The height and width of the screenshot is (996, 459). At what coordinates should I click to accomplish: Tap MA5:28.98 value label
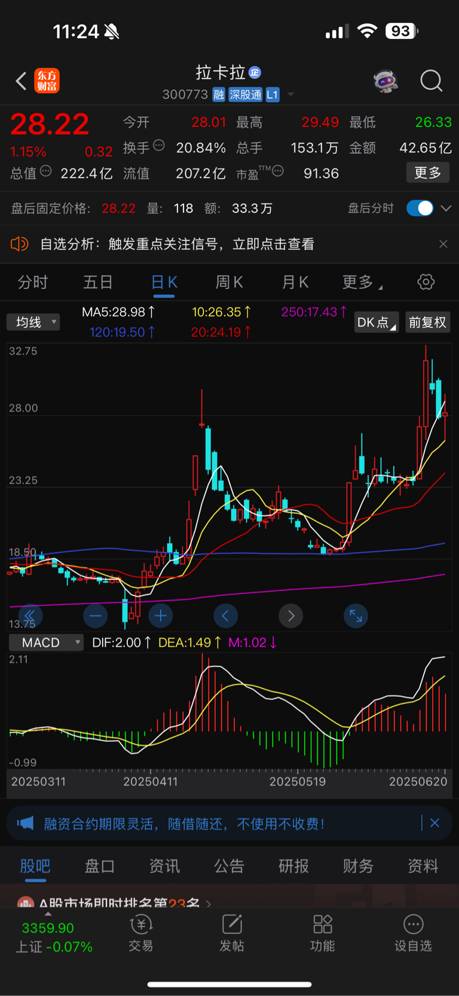click(118, 312)
